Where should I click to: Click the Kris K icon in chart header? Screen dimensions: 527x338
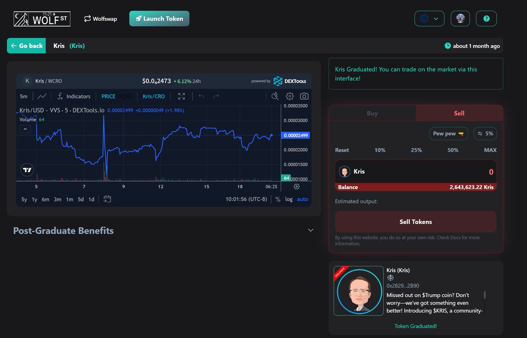[x=27, y=81]
